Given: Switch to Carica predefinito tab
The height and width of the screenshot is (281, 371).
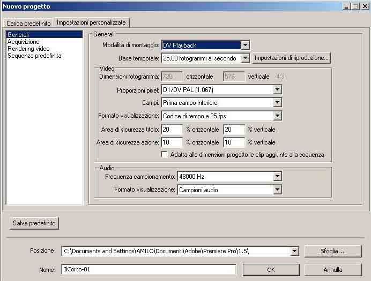Looking at the screenshot, I should pos(28,24).
